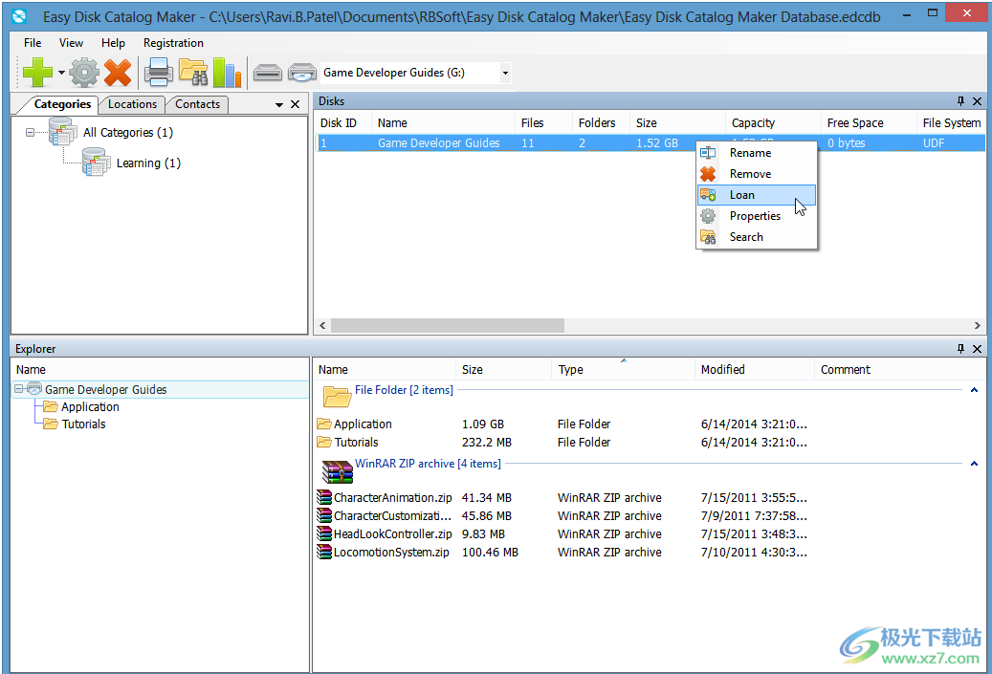Open the Help menu
Viewport: 992px width, 674px height.
tap(113, 42)
